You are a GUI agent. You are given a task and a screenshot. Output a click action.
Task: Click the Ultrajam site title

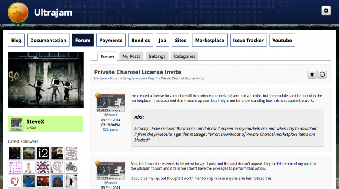53,13
